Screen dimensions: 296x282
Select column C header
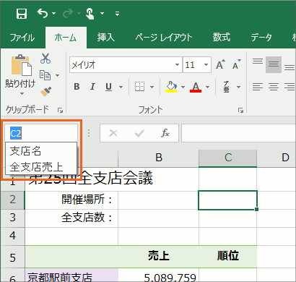[x=227, y=158]
